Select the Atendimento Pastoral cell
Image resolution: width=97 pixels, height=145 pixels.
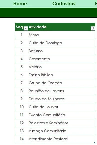[x=62, y=139]
